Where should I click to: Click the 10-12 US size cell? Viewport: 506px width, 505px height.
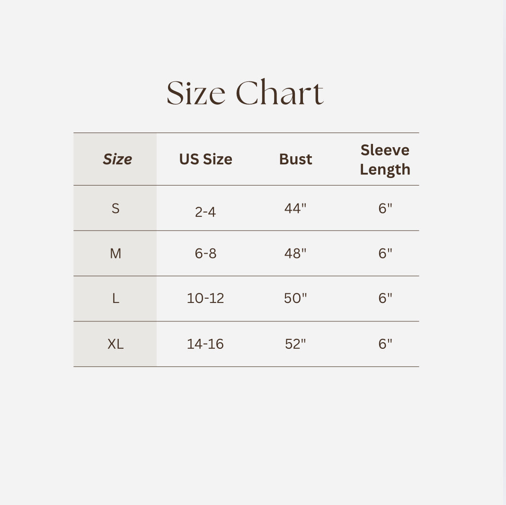[x=205, y=298]
